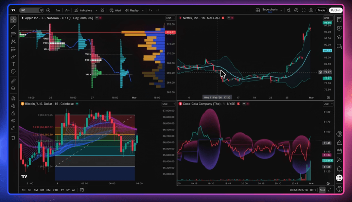Screen dimensions: 352x202
Task: Toggle magnet mode for drawings
Action: pos(13,98)
